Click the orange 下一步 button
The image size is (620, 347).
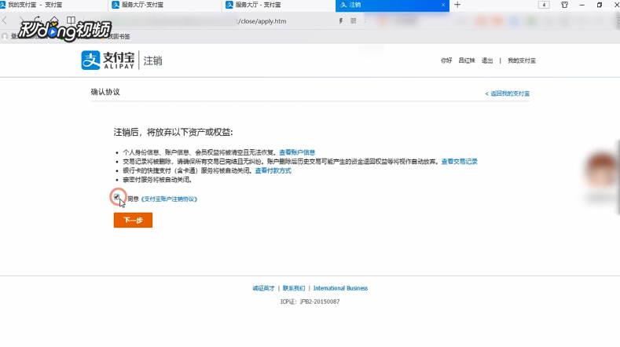point(133,220)
